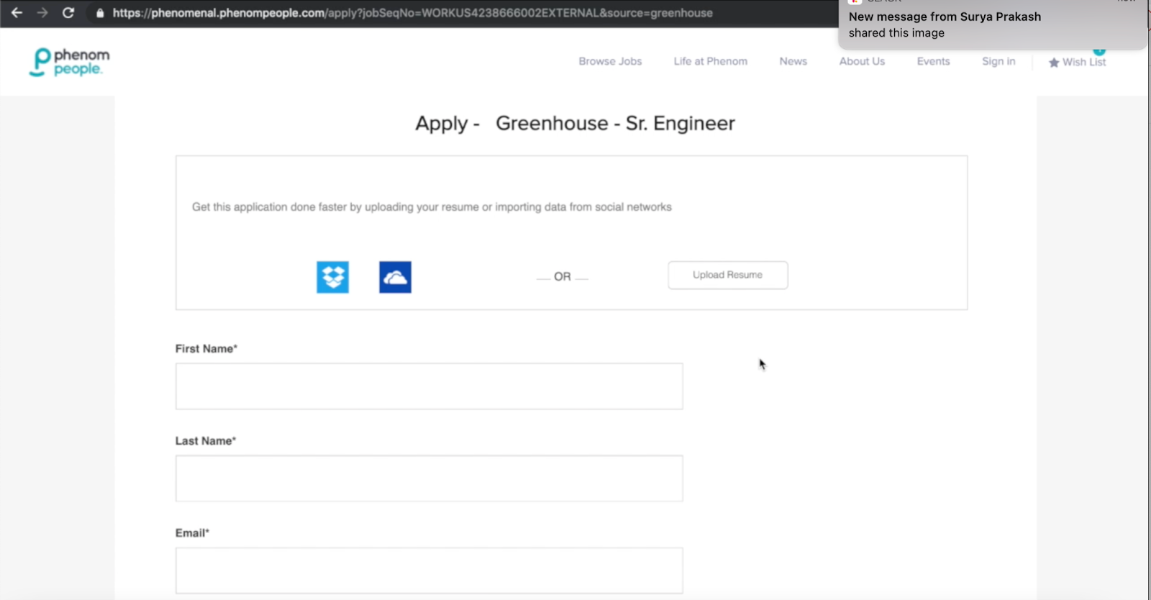Reload the page with the refresh icon

(68, 13)
